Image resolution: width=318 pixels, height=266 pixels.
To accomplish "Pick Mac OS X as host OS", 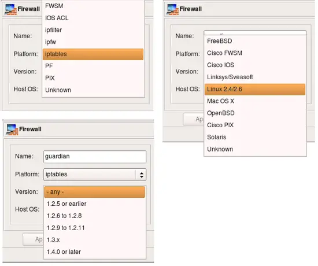I will point(255,101).
